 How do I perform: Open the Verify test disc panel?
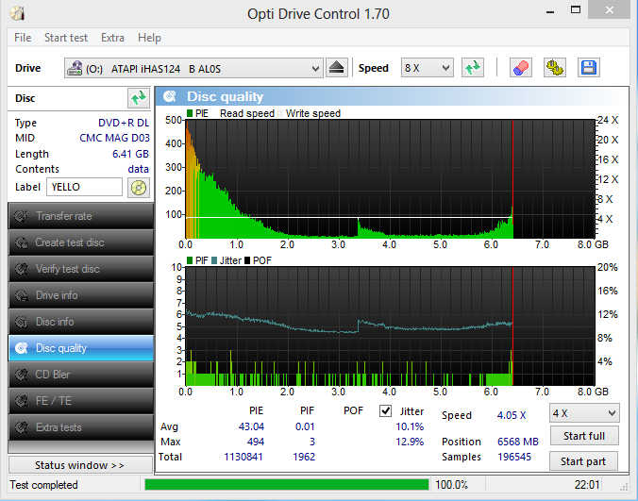click(x=81, y=269)
